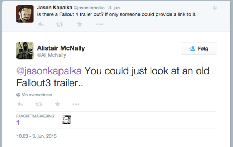Open the @Al_McNally handle
Image resolution: width=233 pixels, height=147 pixels.
[x=51, y=55]
